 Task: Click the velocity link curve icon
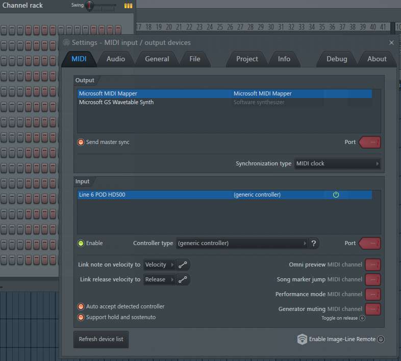point(183,264)
